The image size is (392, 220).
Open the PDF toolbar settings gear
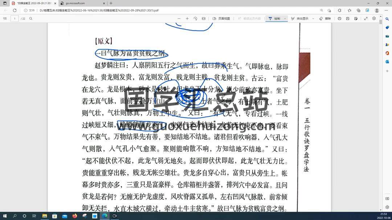374,19
